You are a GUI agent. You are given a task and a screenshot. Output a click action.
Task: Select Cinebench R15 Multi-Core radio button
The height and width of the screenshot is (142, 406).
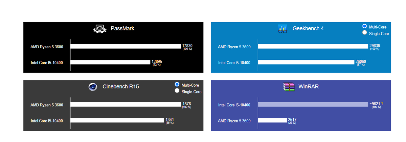[x=177, y=84]
